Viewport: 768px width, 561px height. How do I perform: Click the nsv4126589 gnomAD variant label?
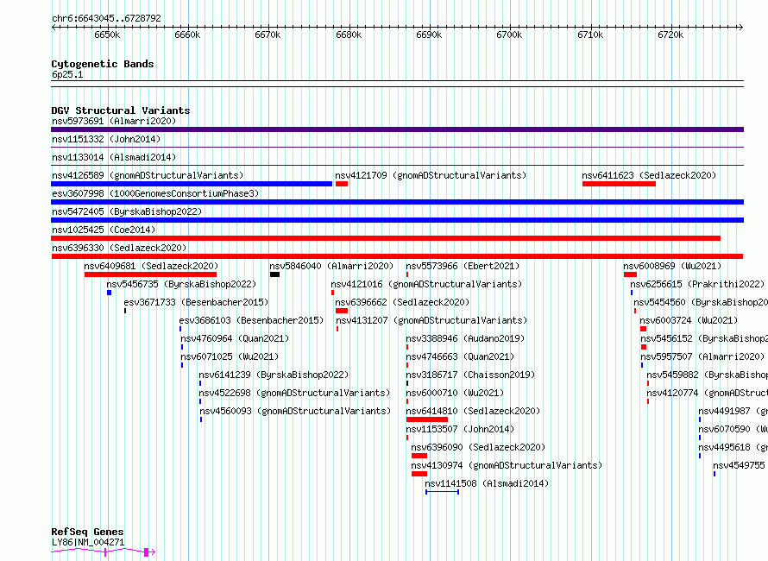[x=148, y=175]
